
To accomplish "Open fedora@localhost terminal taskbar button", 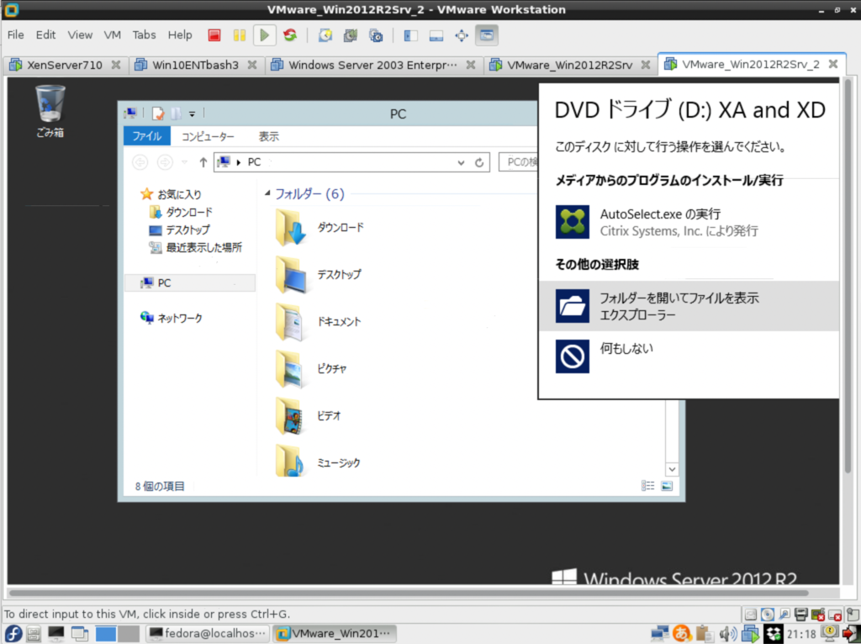I will pyautogui.click(x=209, y=634).
